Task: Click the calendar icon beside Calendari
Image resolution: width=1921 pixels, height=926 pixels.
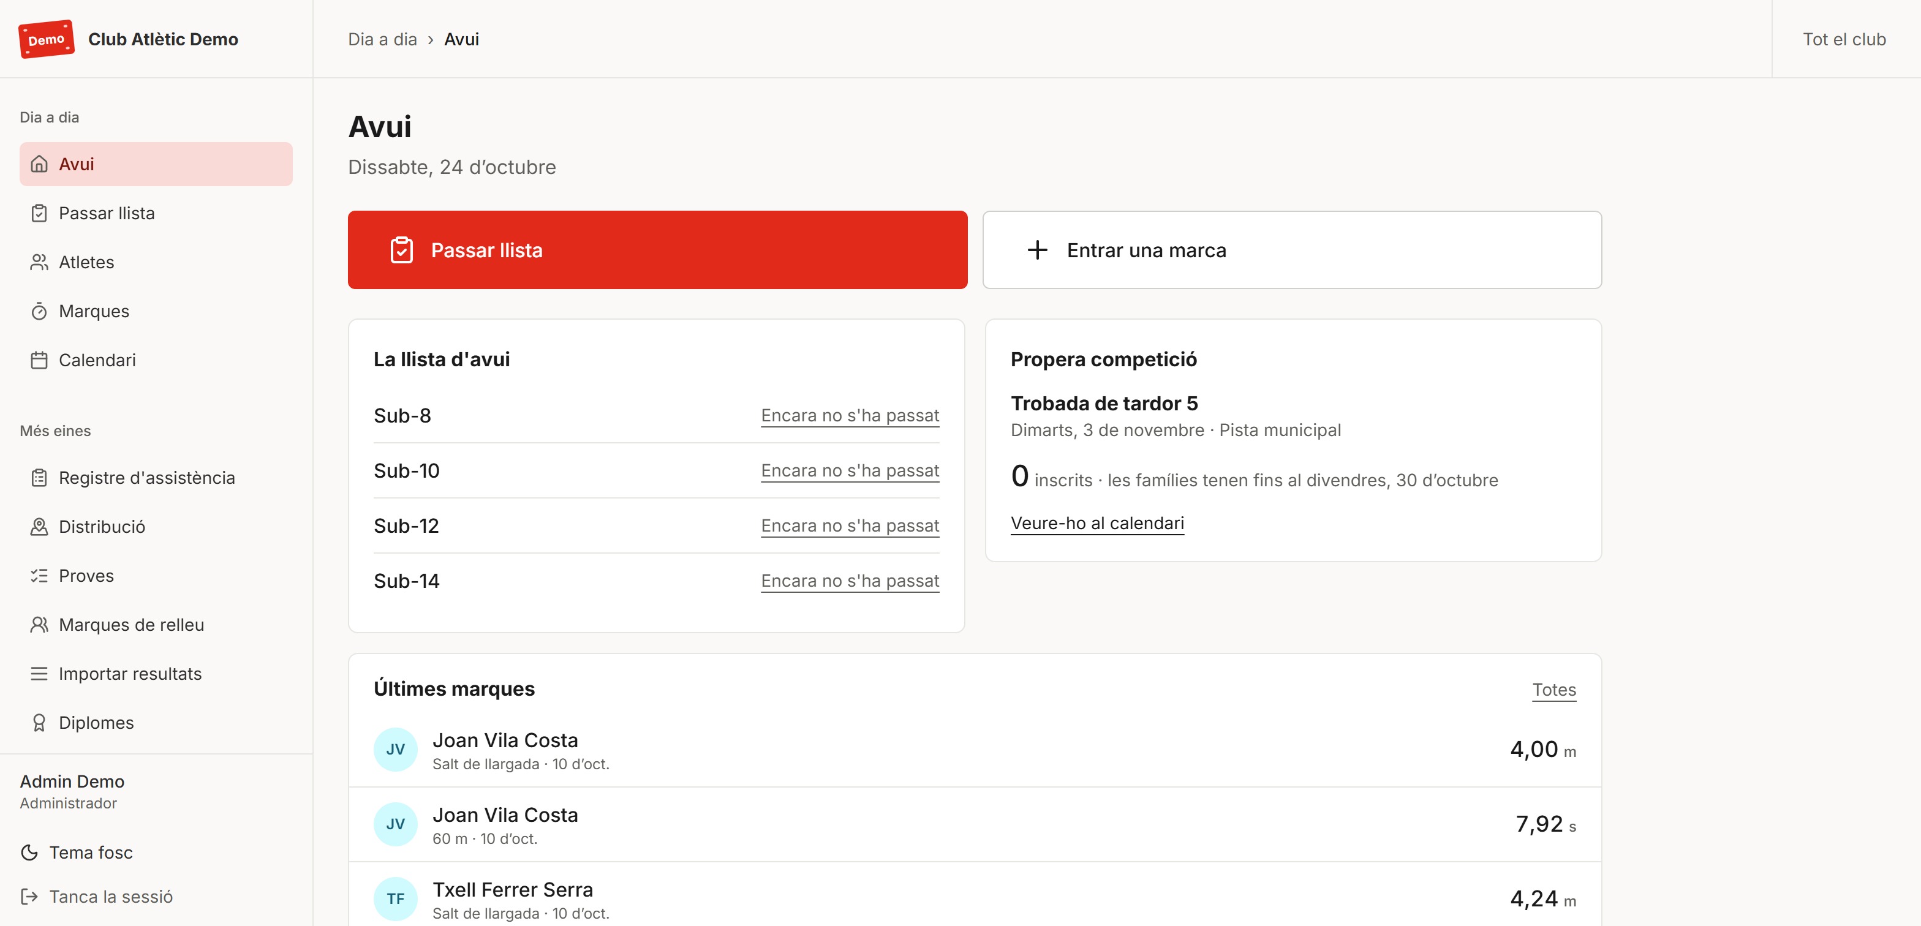Action: pos(39,360)
